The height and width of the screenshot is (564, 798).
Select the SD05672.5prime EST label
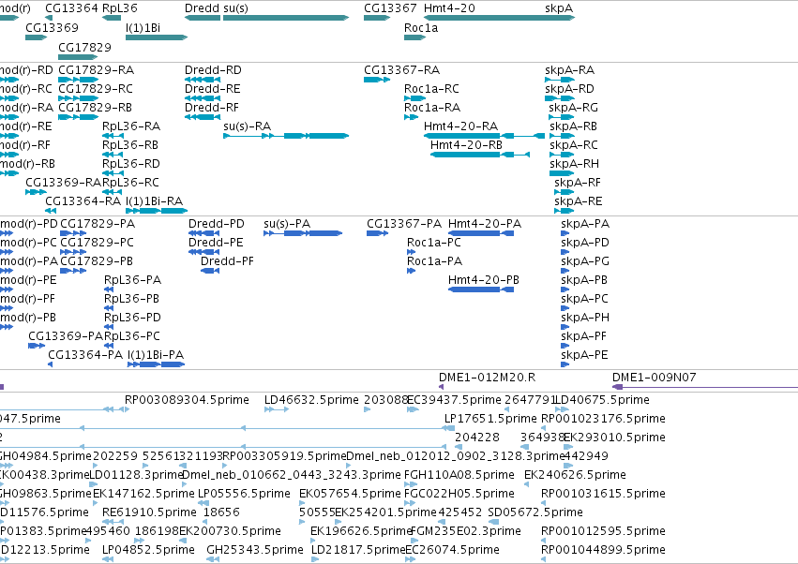(x=535, y=512)
